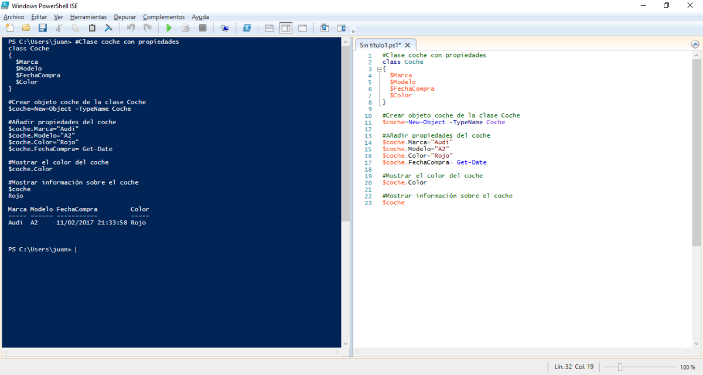Adjust the zoom slider in status bar

pos(619,367)
